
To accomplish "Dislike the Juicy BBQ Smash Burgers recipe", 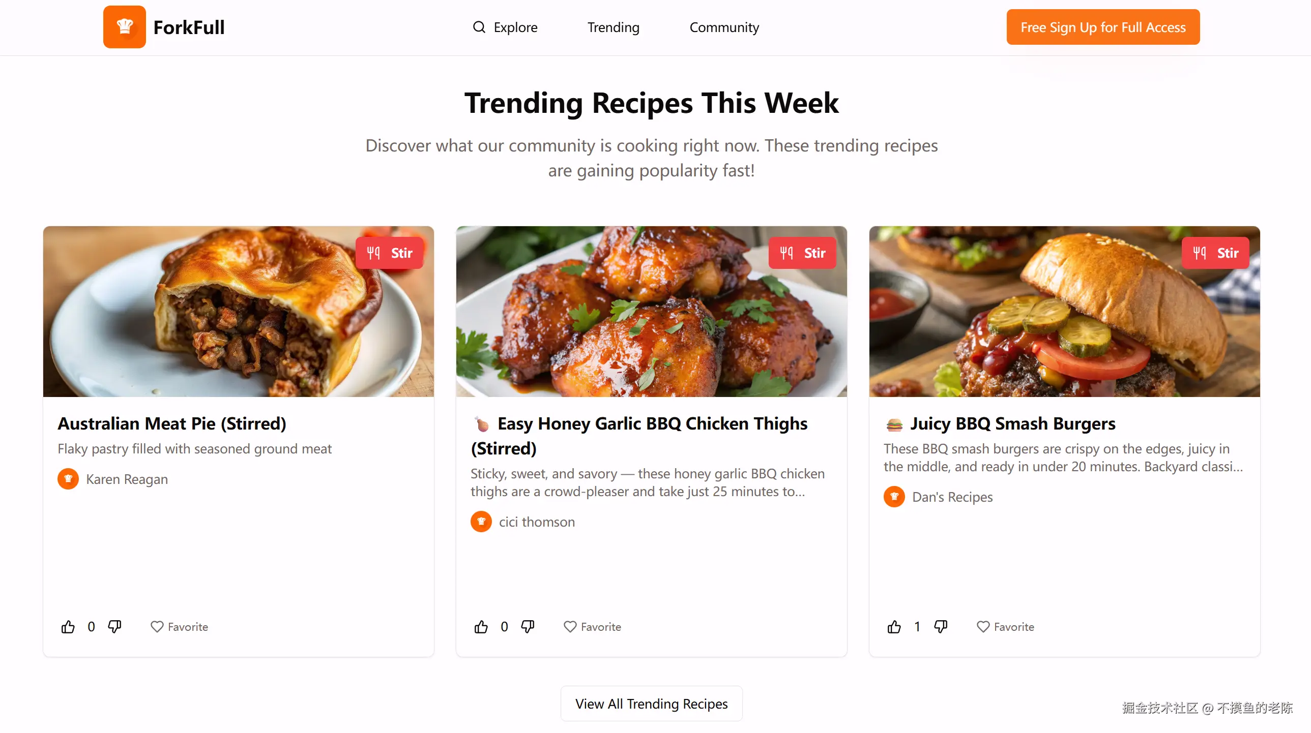I will tap(941, 627).
